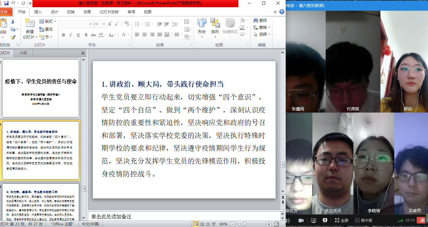Switch to the Outline (大纲) pane tab
Viewport: 428px width, 227px height.
[x=23, y=53]
